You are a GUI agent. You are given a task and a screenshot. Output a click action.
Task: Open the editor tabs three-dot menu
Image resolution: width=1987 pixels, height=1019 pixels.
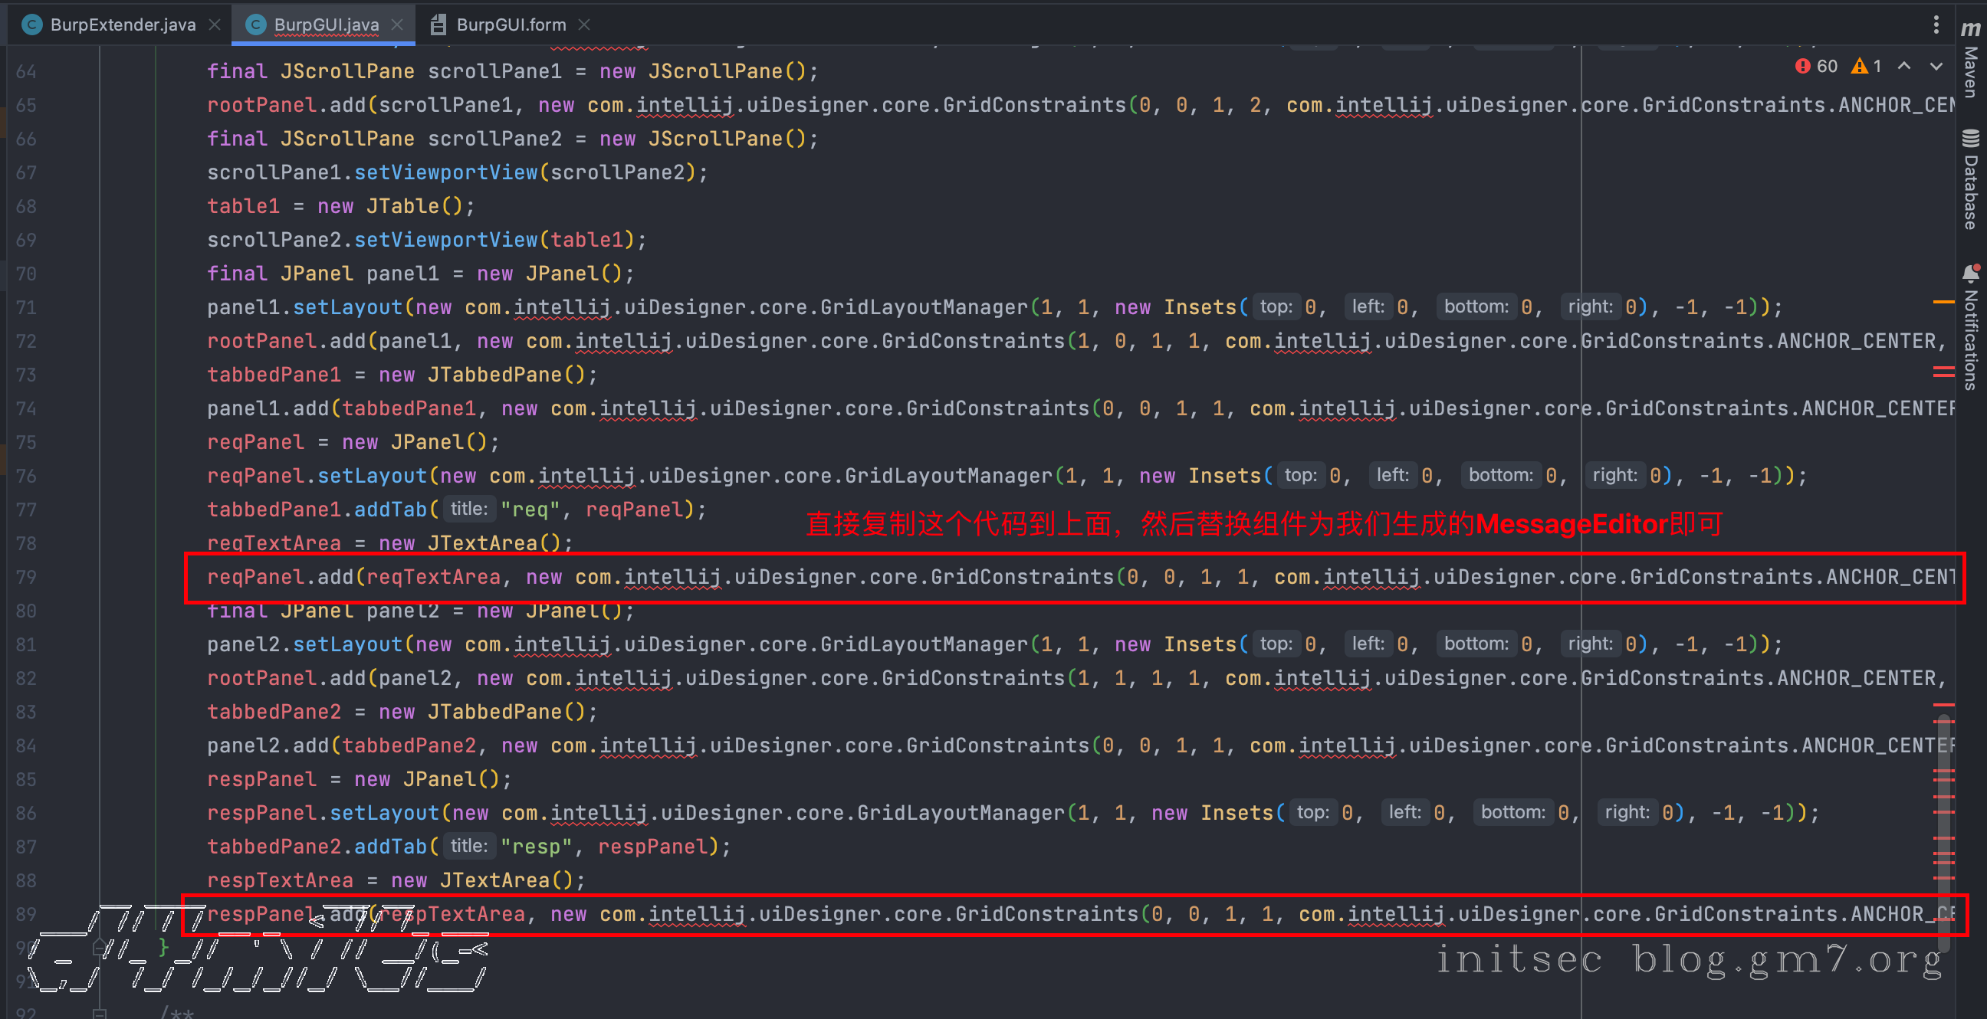coord(1936,25)
